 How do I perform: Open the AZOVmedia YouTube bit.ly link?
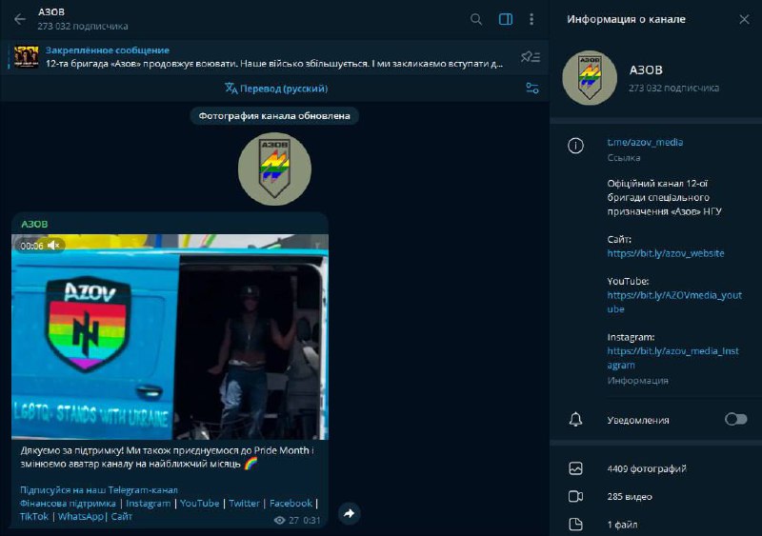tap(674, 302)
